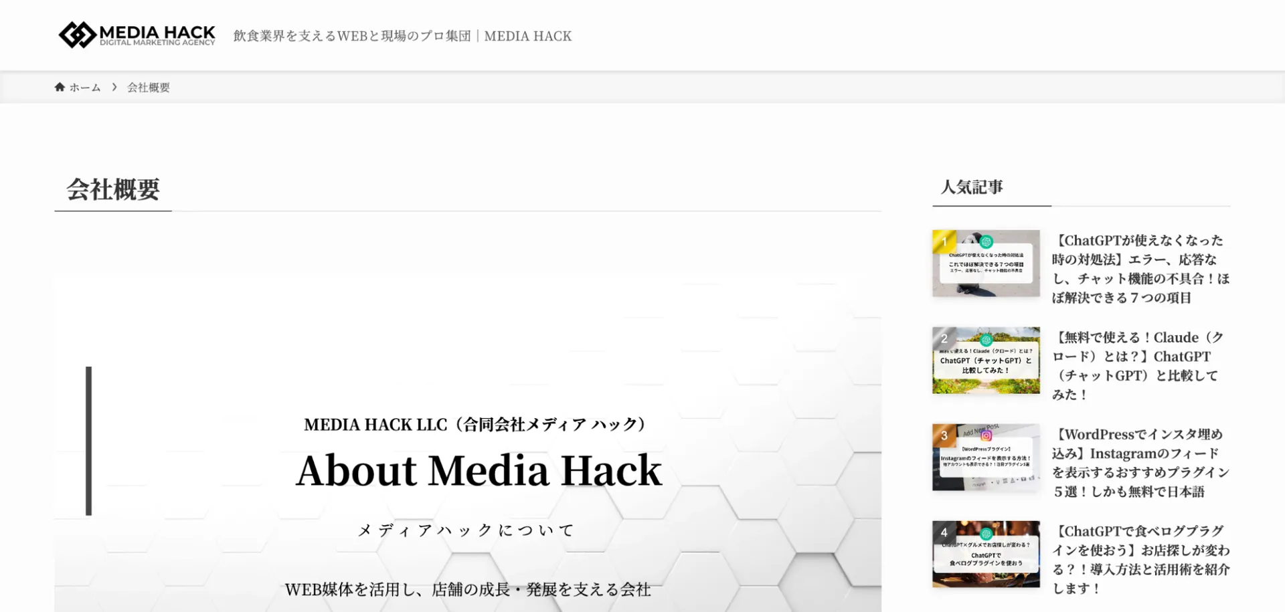This screenshot has height=612, width=1285.
Task: Open thumbnail of ranked article 3 Instagram
Action: tap(986, 457)
